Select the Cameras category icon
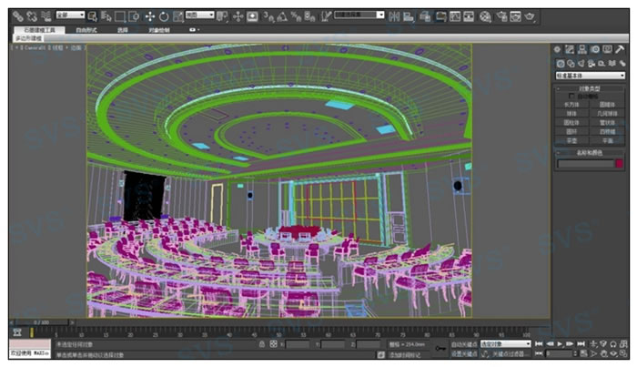Viewport: 637px width, 367px height. point(591,65)
